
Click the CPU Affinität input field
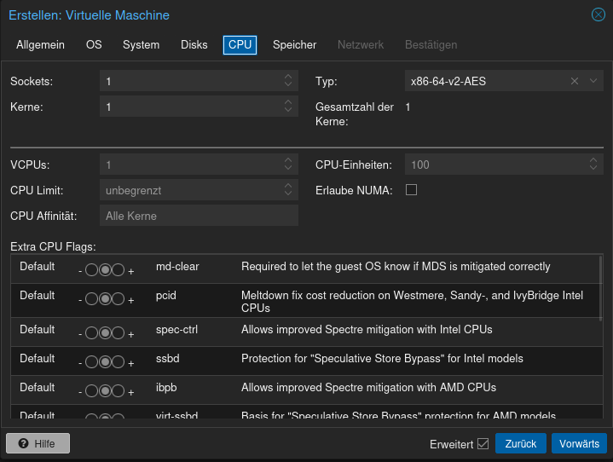199,216
